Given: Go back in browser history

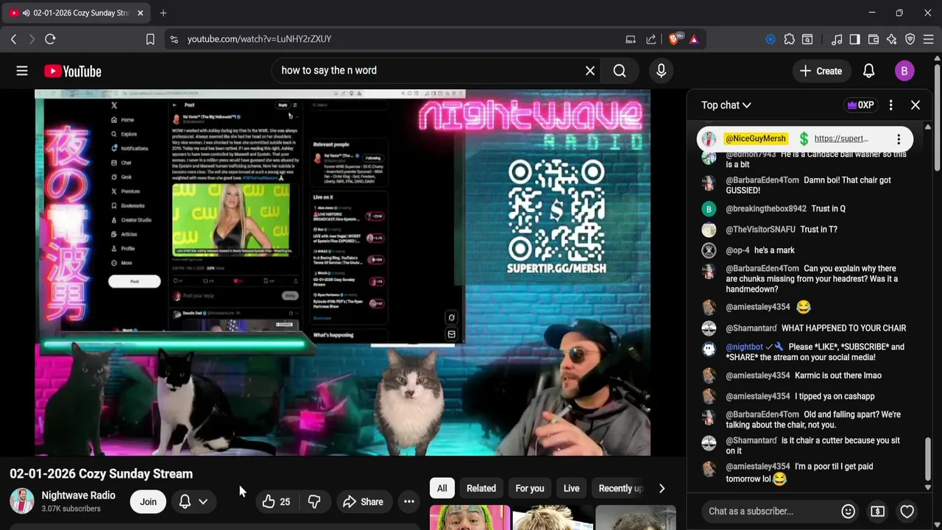Looking at the screenshot, I should coord(13,39).
